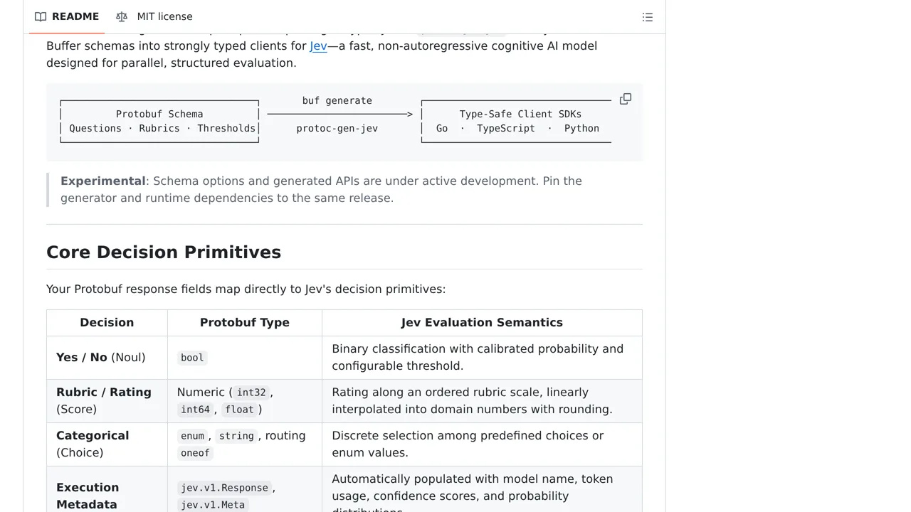Click the book icon beside README
Image resolution: width=911 pixels, height=512 pixels.
click(x=41, y=16)
